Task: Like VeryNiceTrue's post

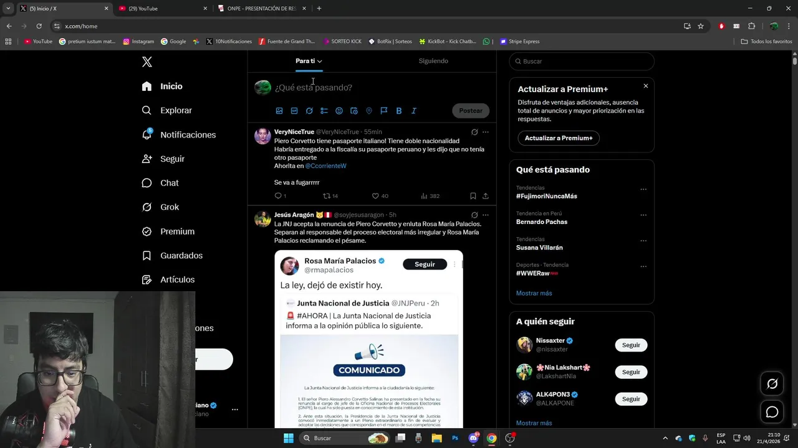Action: click(x=380, y=196)
